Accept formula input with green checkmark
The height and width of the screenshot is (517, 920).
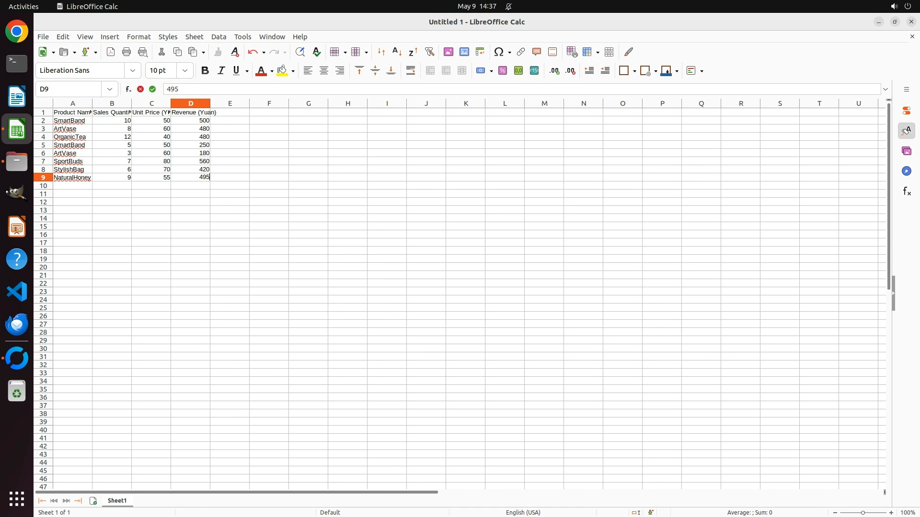click(152, 89)
